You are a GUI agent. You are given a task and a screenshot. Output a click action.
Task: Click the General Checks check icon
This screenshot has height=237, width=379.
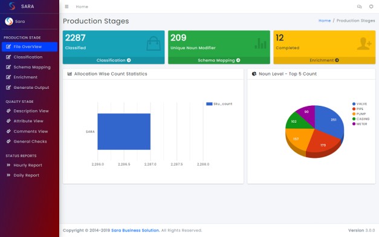[x=8, y=141]
